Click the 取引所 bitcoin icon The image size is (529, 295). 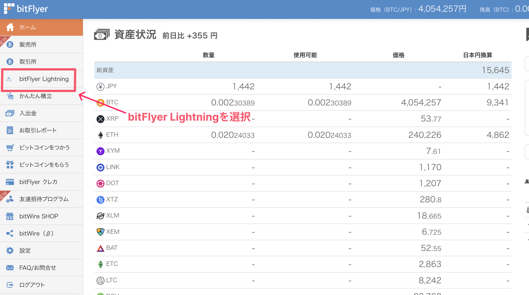pyautogui.click(x=10, y=62)
